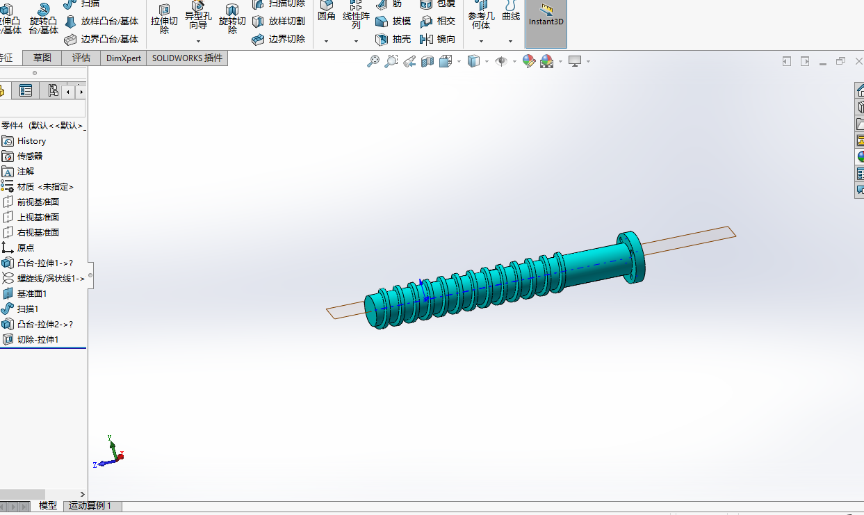Open the Custom Properties task pane tab
864x515 pixels.
click(860, 174)
